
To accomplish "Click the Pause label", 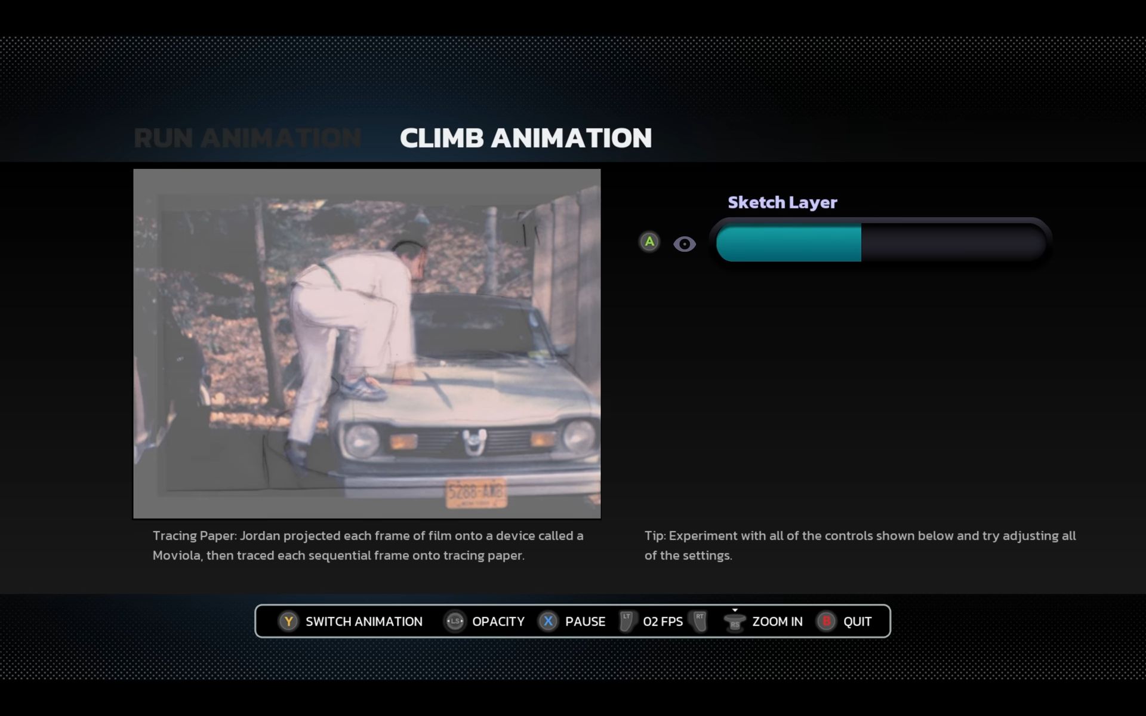I will tap(585, 621).
